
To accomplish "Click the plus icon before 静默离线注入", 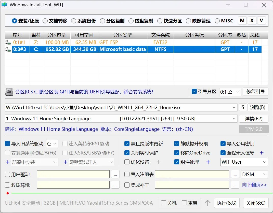I will pos(66,162).
